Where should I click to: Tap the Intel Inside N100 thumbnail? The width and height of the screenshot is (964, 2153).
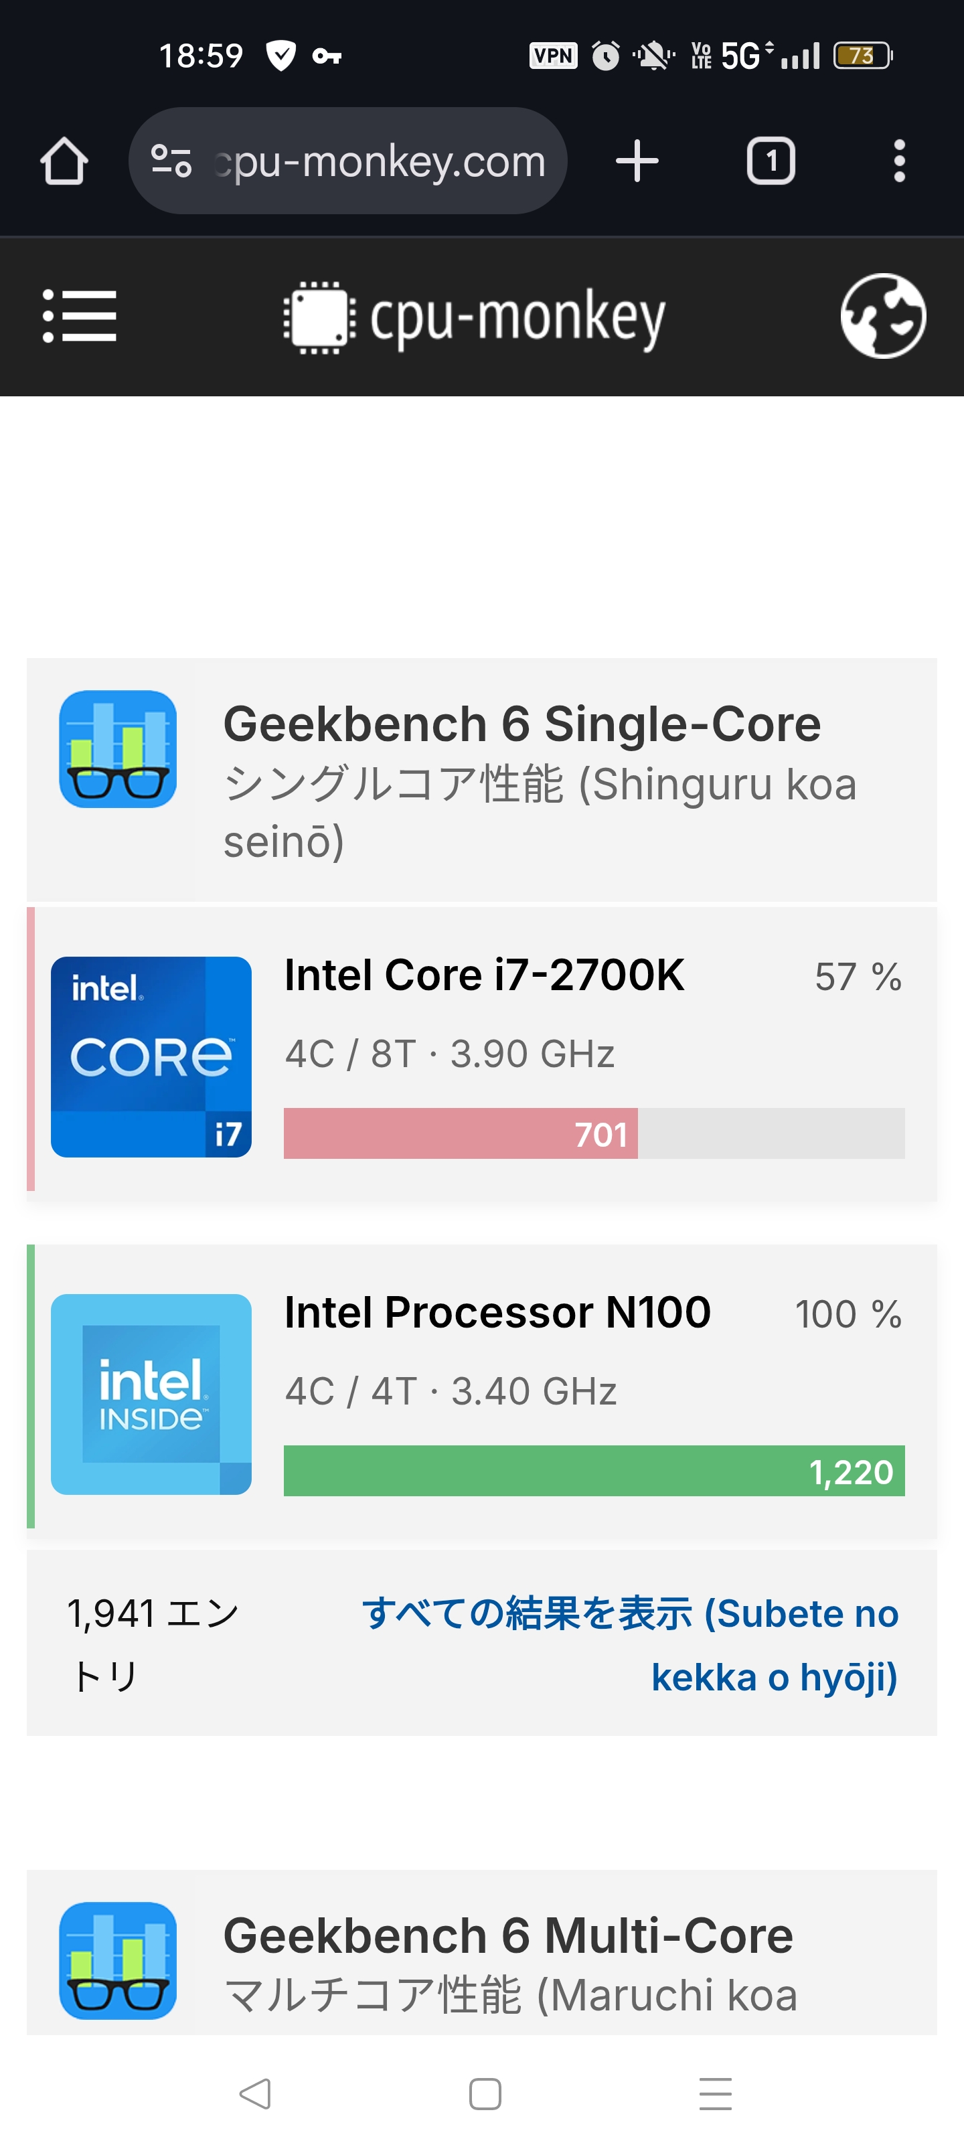click(x=151, y=1394)
